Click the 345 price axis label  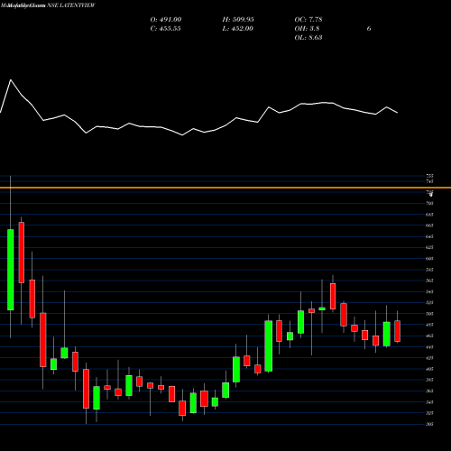pos(429,402)
